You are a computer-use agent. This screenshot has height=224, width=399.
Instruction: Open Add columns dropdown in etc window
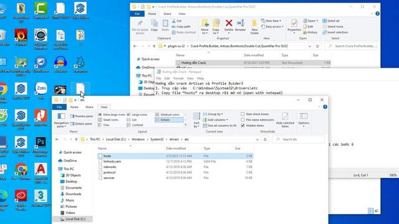point(215,119)
